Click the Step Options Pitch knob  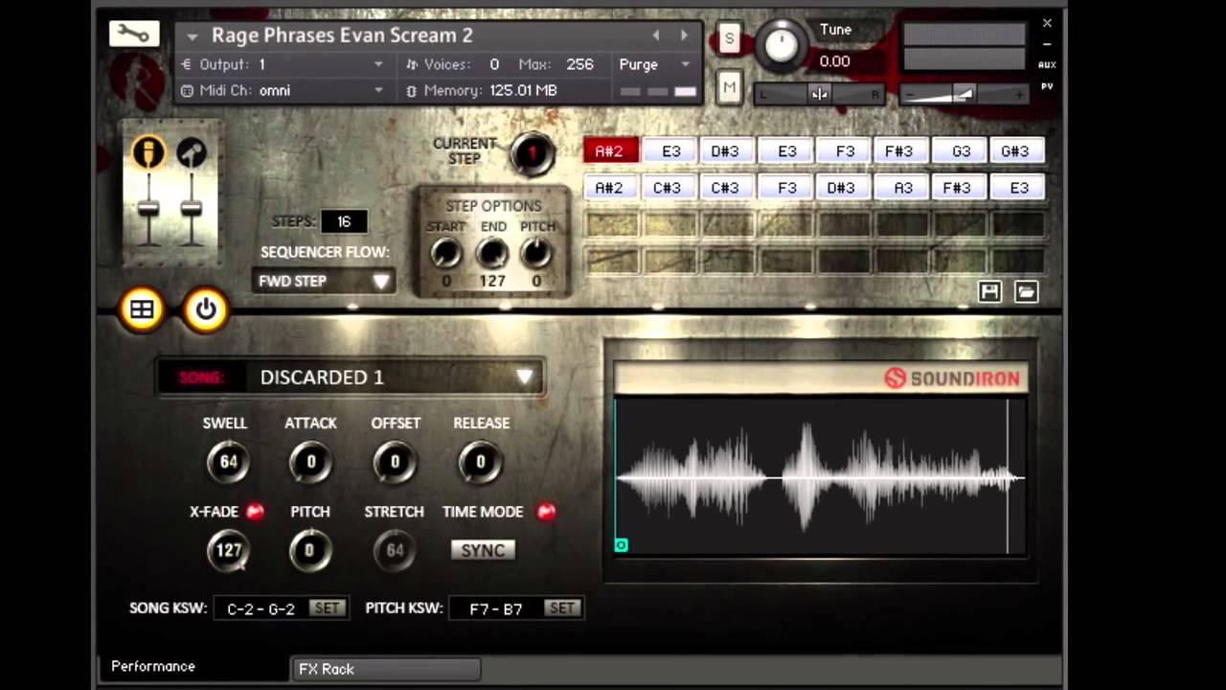(536, 253)
